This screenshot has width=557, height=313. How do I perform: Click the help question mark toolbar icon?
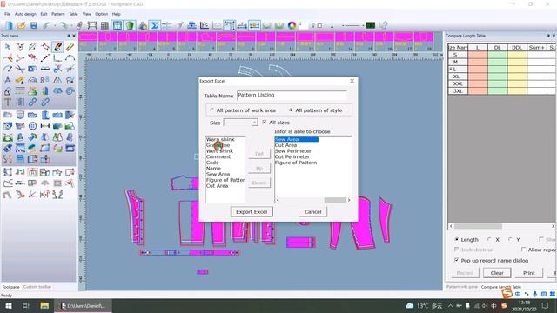point(383,25)
